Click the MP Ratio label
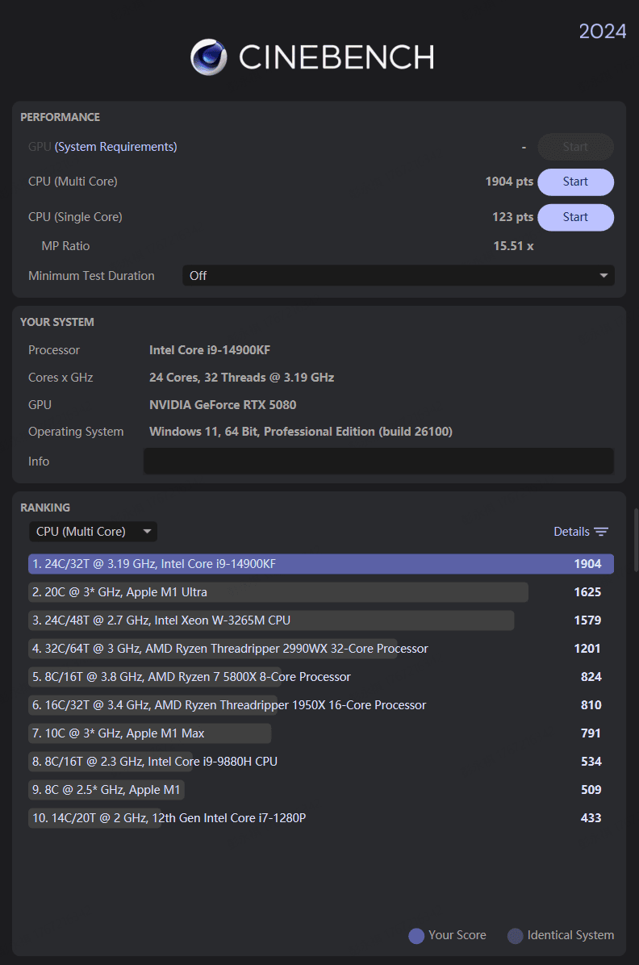Viewport: 639px width, 965px height. point(65,246)
